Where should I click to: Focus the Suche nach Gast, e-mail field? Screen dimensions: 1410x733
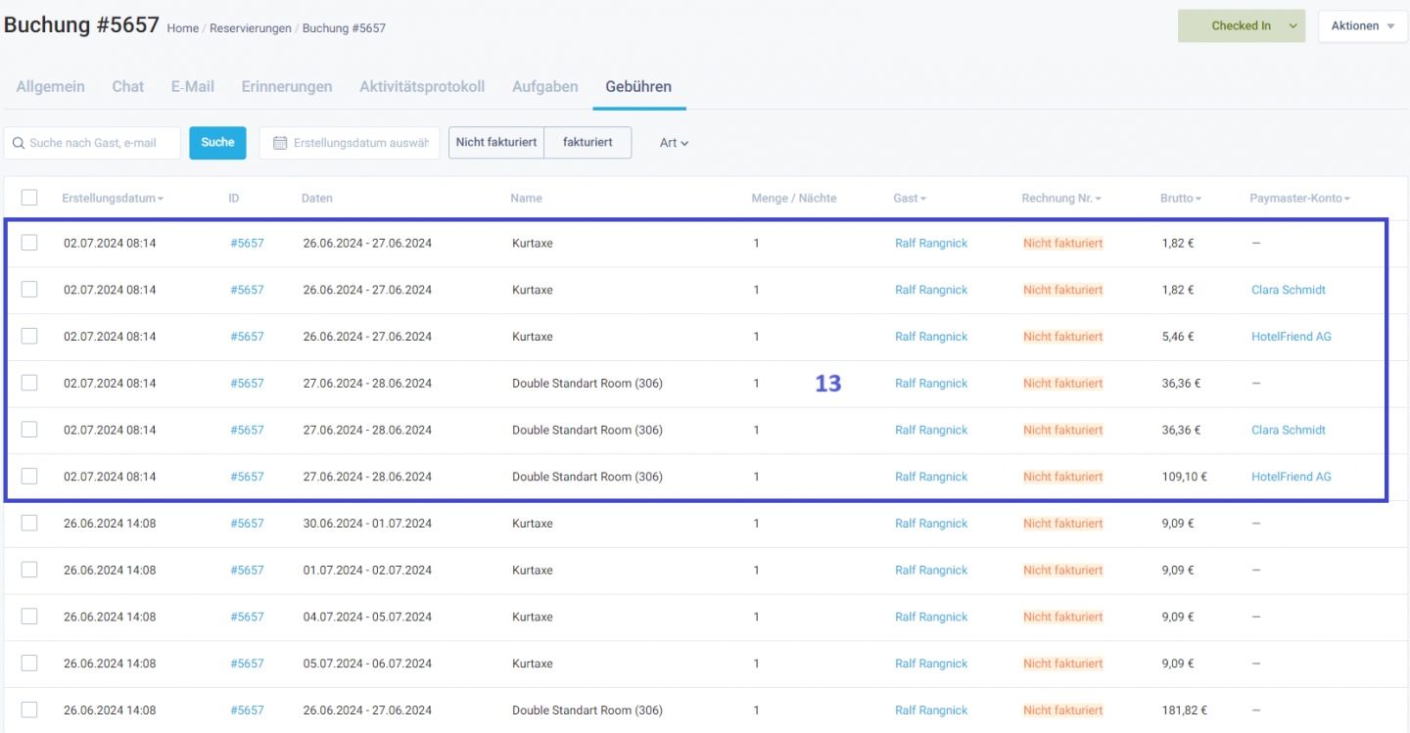(x=92, y=143)
